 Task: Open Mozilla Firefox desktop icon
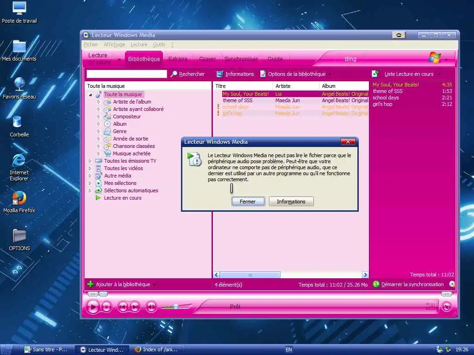[x=19, y=202]
